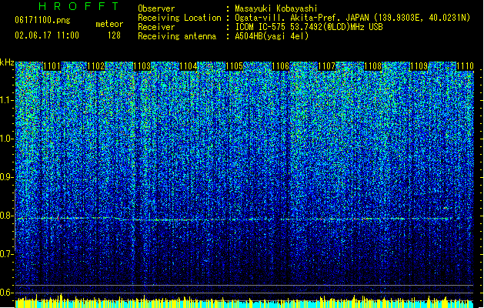Click the 1108 time marker
This screenshot has width=484, height=308.
(x=373, y=66)
